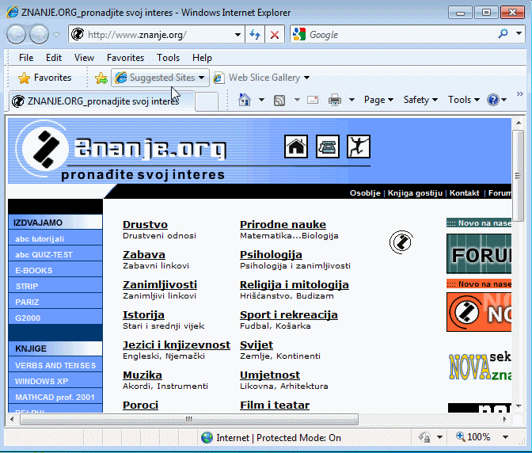The width and height of the screenshot is (532, 453).
Task: Expand the Page dropdown menu
Action: click(x=378, y=100)
